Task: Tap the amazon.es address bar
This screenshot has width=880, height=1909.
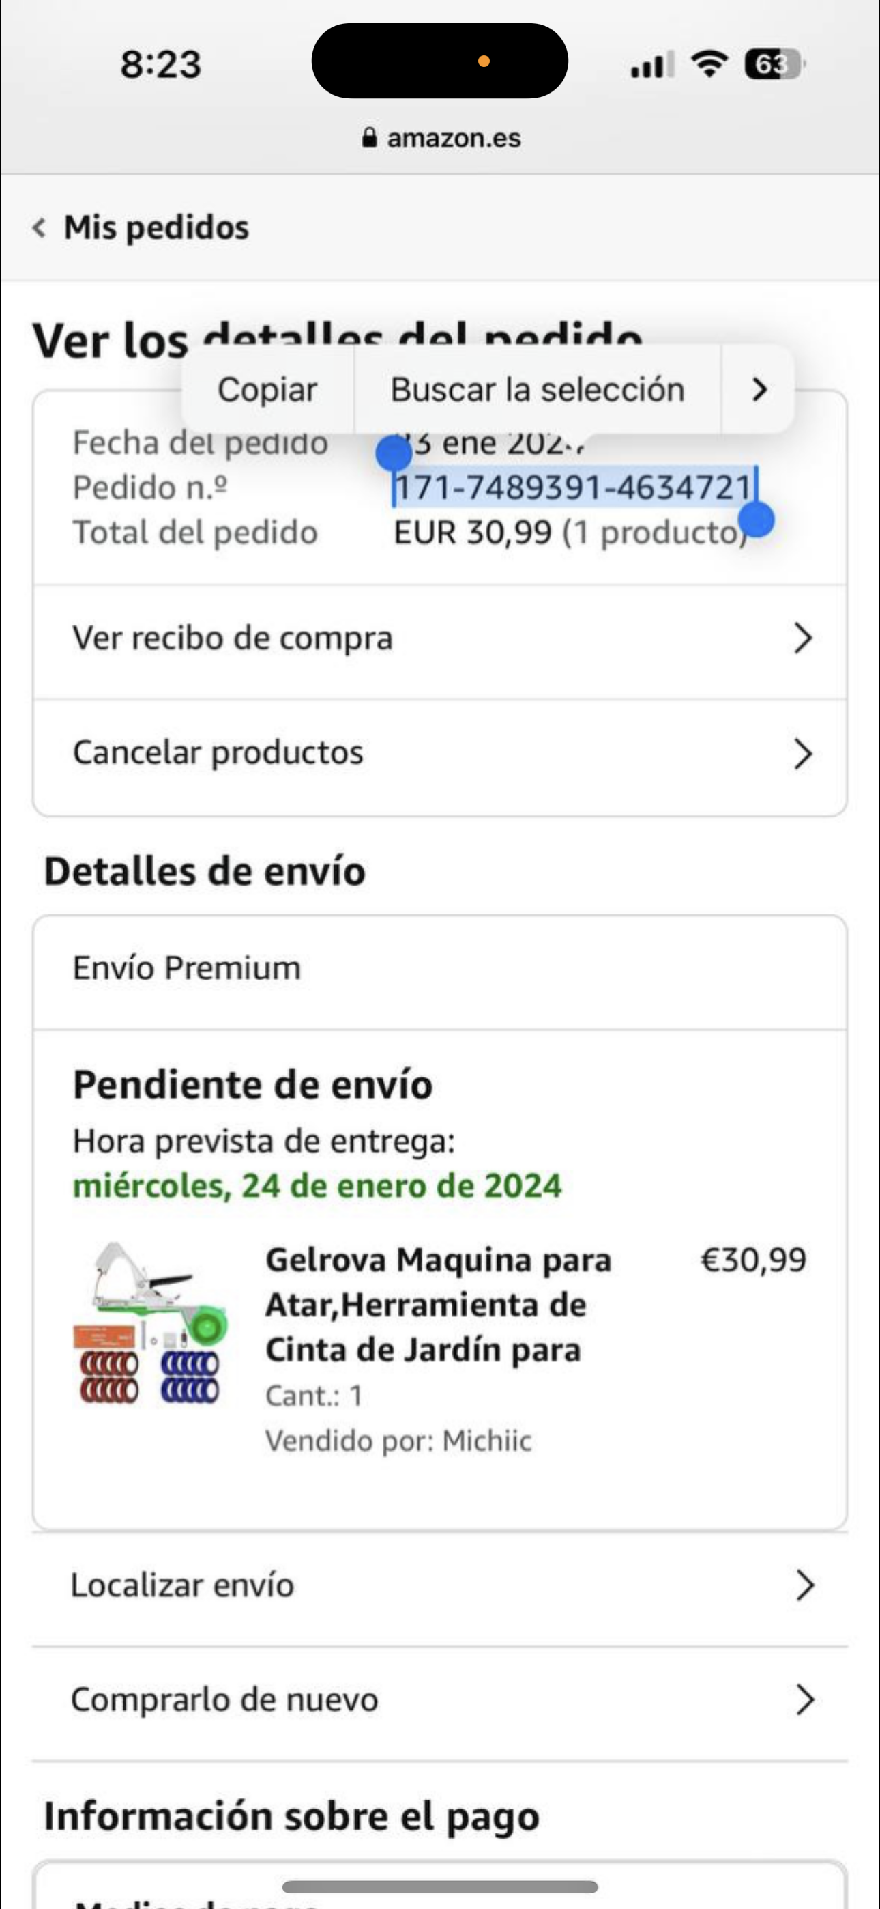Action: click(x=441, y=138)
